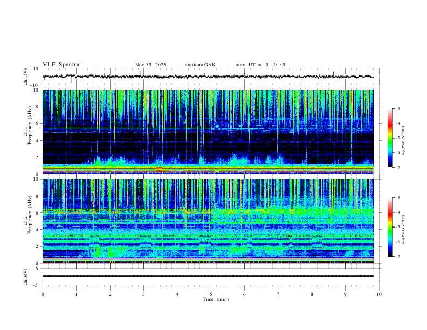
Task: Click the "ch.1(V)" waveform axis label
Action: [x=26, y=77]
